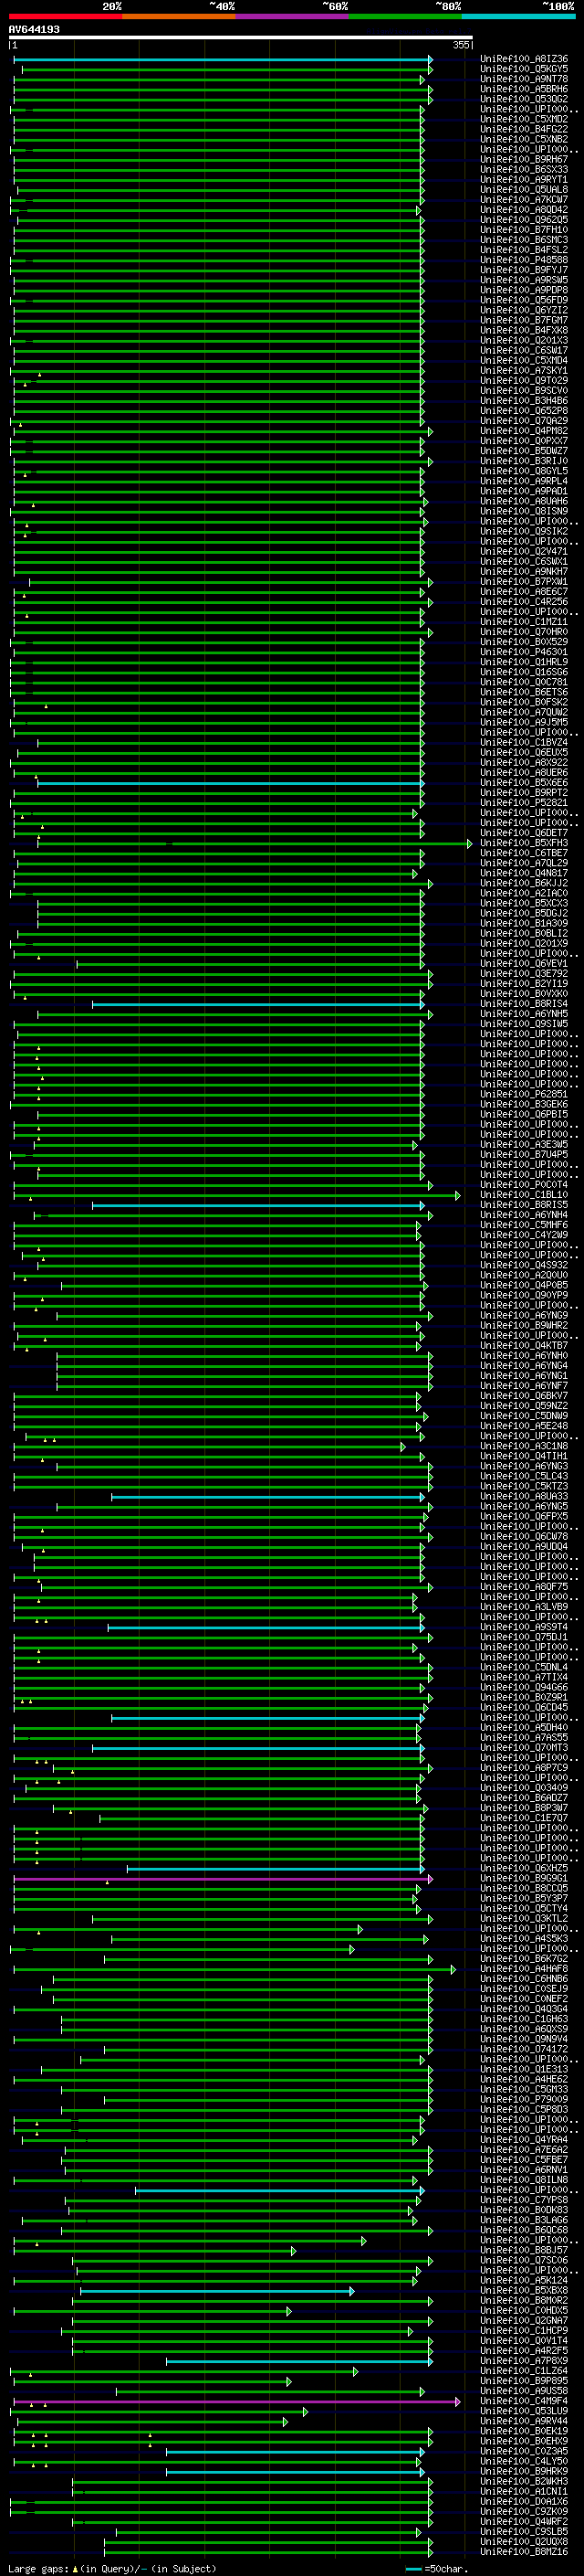This screenshot has height=2576, width=584.
Task: Select last hit UniRef100_B8MZ16
Action: click(x=524, y=2552)
